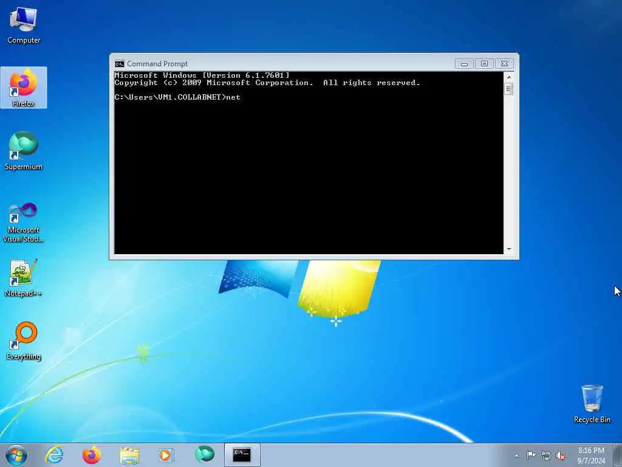Select the Notepad++ desktop shortcut

[24, 277]
